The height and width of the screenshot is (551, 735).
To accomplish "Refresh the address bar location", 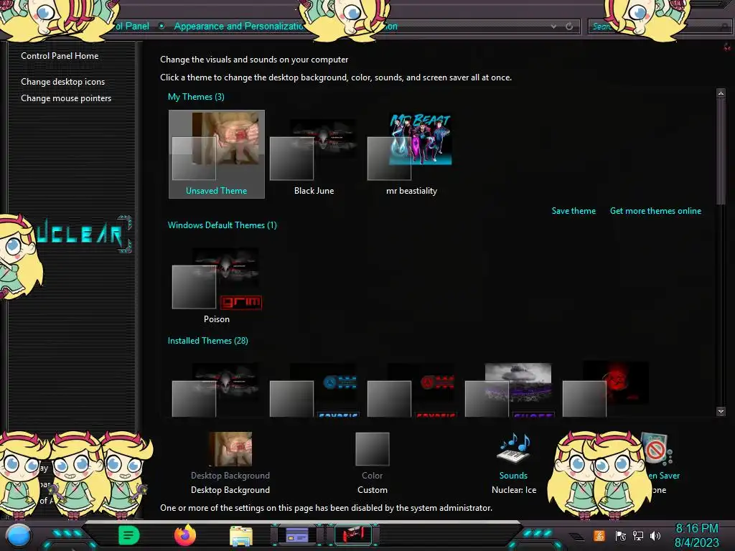I will point(569,27).
